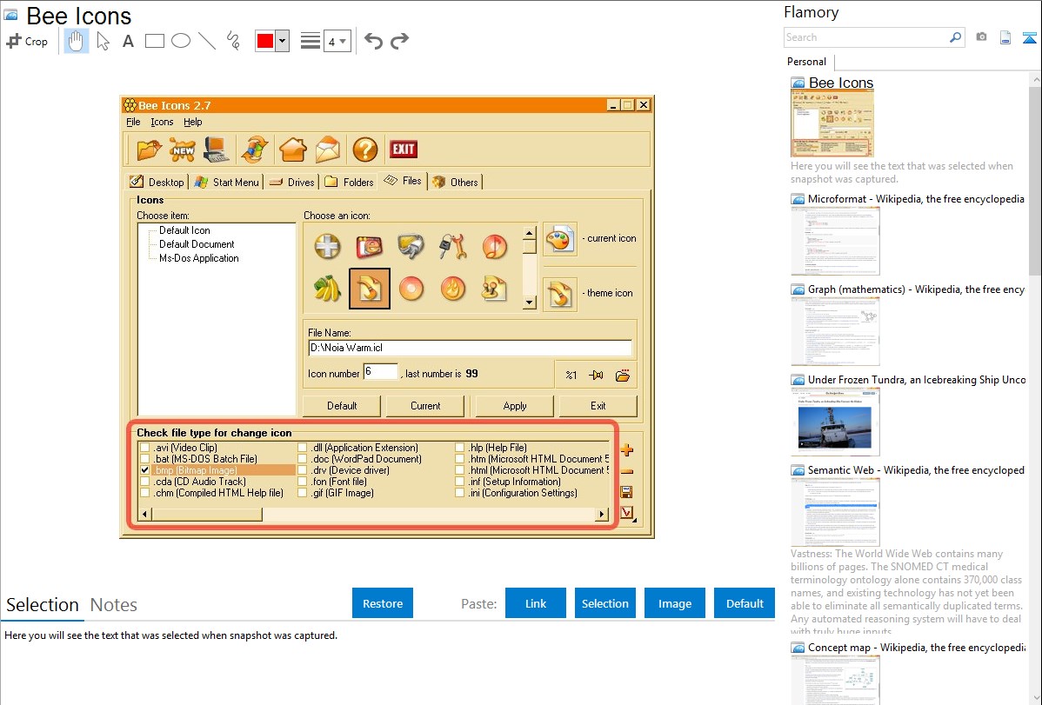Open Graph (mathematics) snapshot thumbnail
The width and height of the screenshot is (1042, 705).
coord(835,331)
